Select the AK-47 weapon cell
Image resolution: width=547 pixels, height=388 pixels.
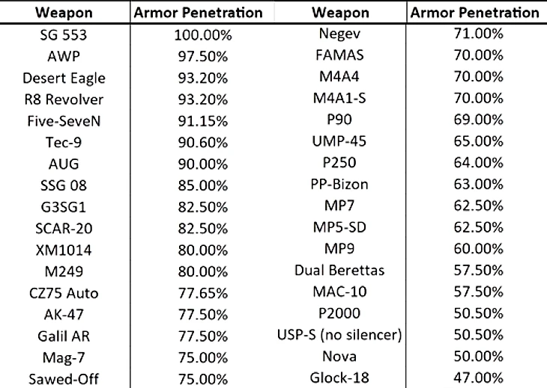pos(64,315)
